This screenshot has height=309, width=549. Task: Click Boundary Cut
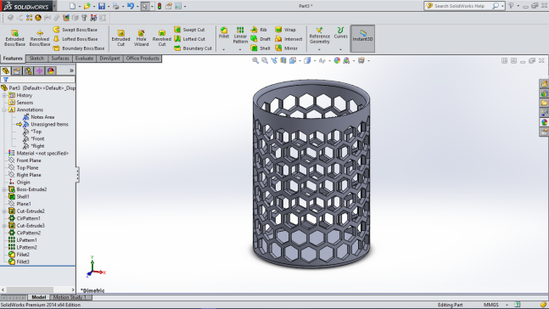coord(193,48)
